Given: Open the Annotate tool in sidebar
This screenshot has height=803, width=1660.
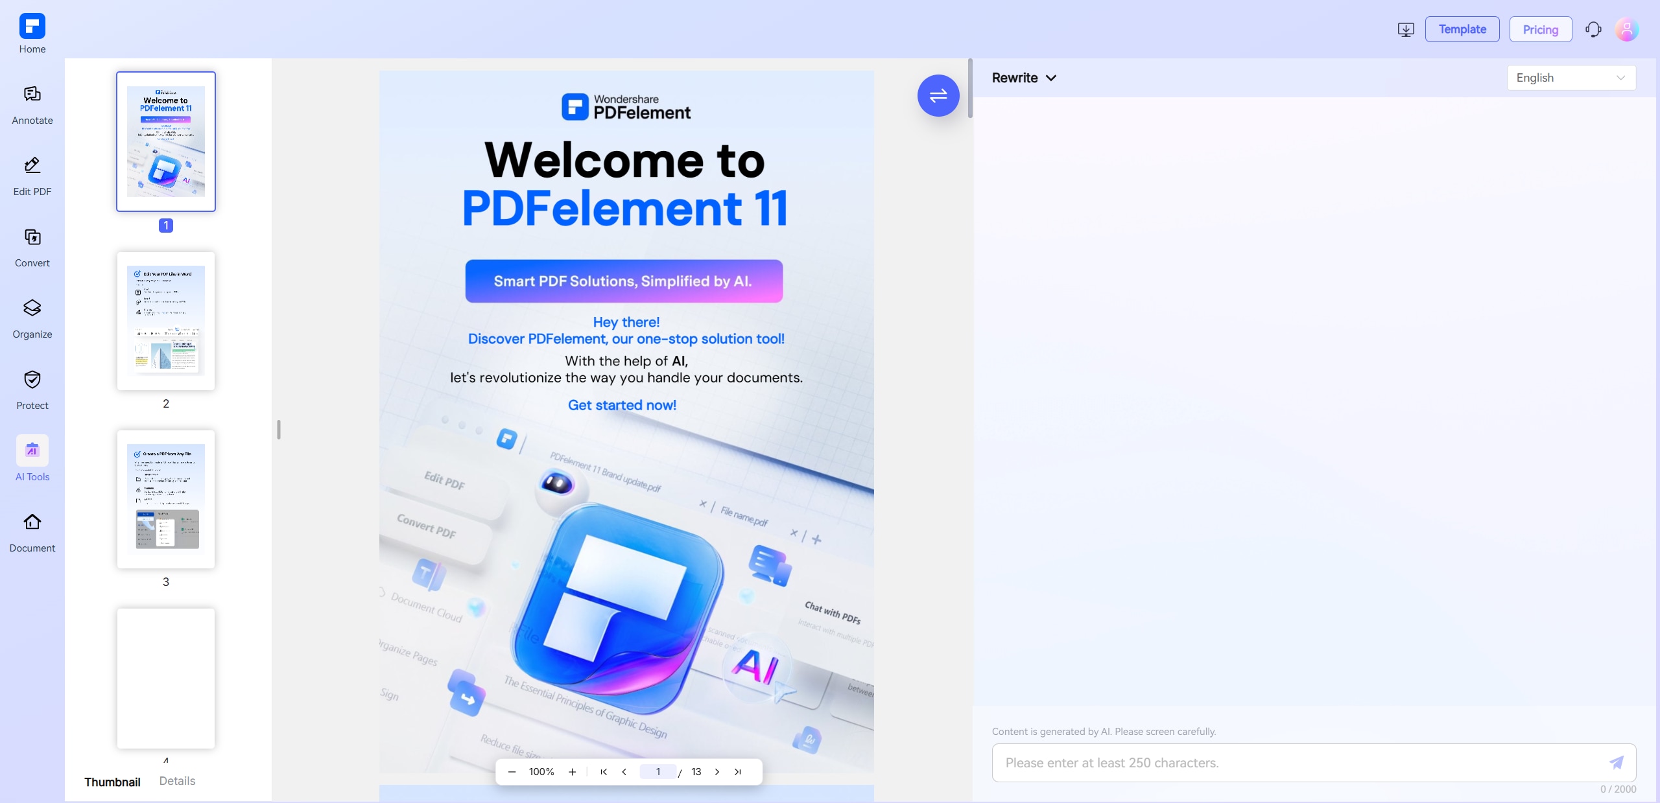Looking at the screenshot, I should pyautogui.click(x=32, y=104).
